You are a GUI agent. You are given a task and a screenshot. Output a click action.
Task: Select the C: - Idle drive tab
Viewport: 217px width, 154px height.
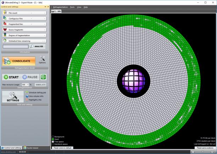tap(56, 11)
